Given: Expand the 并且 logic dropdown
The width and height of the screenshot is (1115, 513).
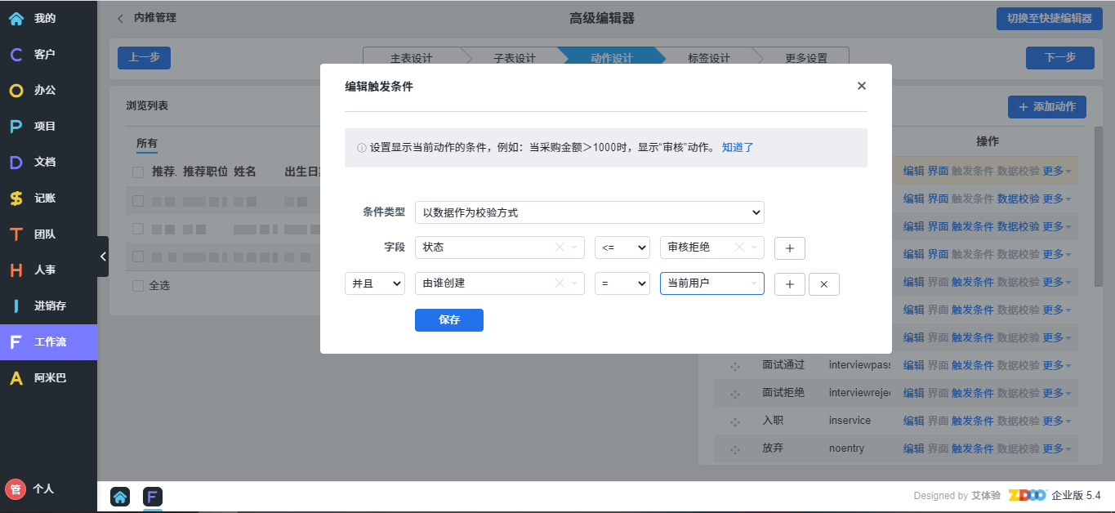Looking at the screenshot, I should coord(374,283).
